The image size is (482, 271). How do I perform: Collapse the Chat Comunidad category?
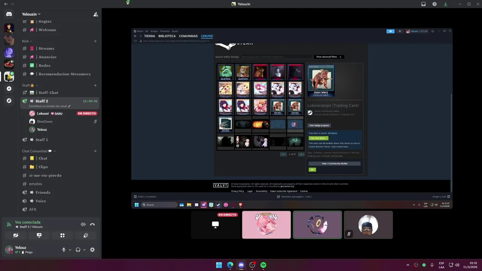click(39, 151)
